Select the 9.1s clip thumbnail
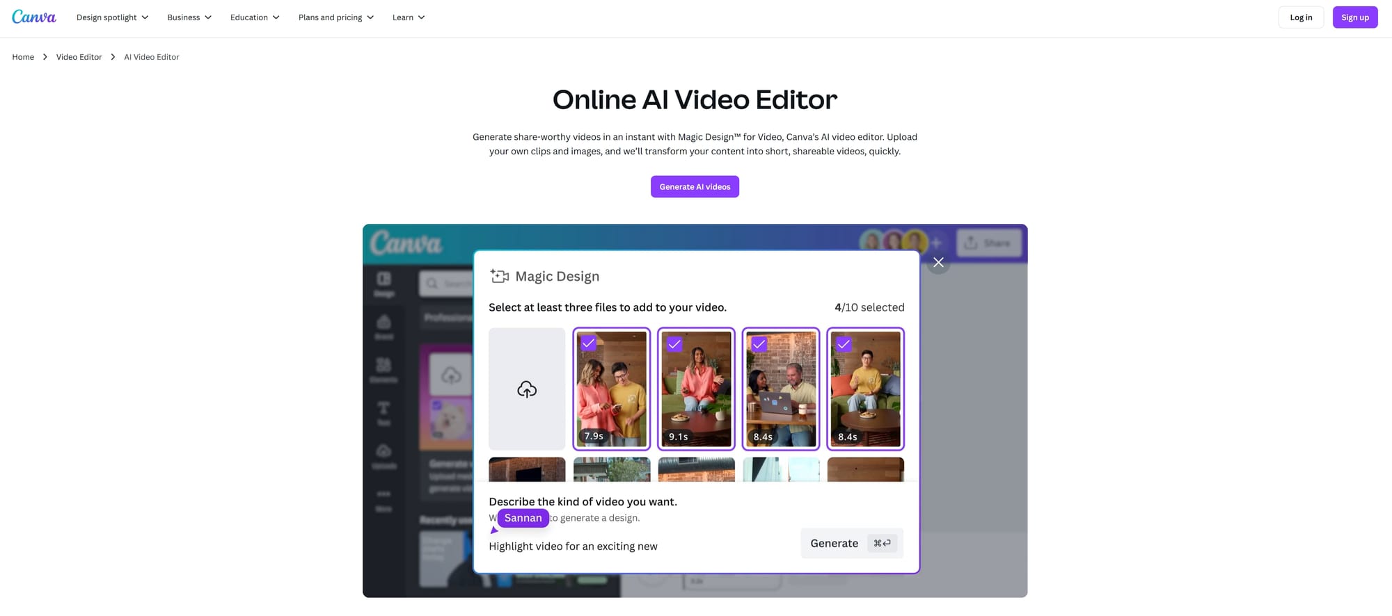 [696, 389]
